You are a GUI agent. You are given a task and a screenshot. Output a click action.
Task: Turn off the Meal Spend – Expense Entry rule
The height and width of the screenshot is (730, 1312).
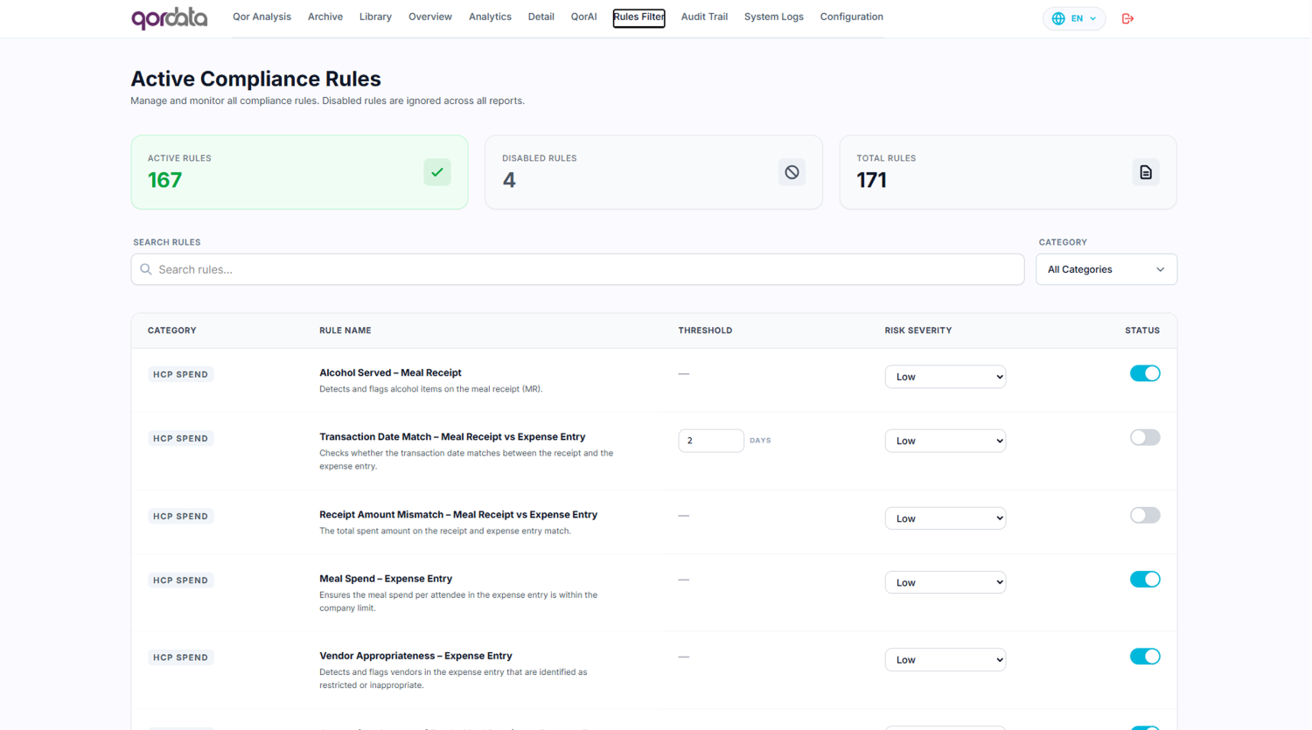[x=1144, y=579]
